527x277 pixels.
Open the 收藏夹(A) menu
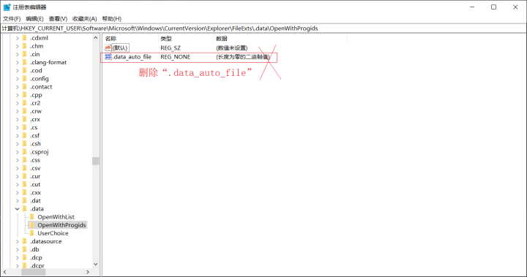click(x=85, y=19)
